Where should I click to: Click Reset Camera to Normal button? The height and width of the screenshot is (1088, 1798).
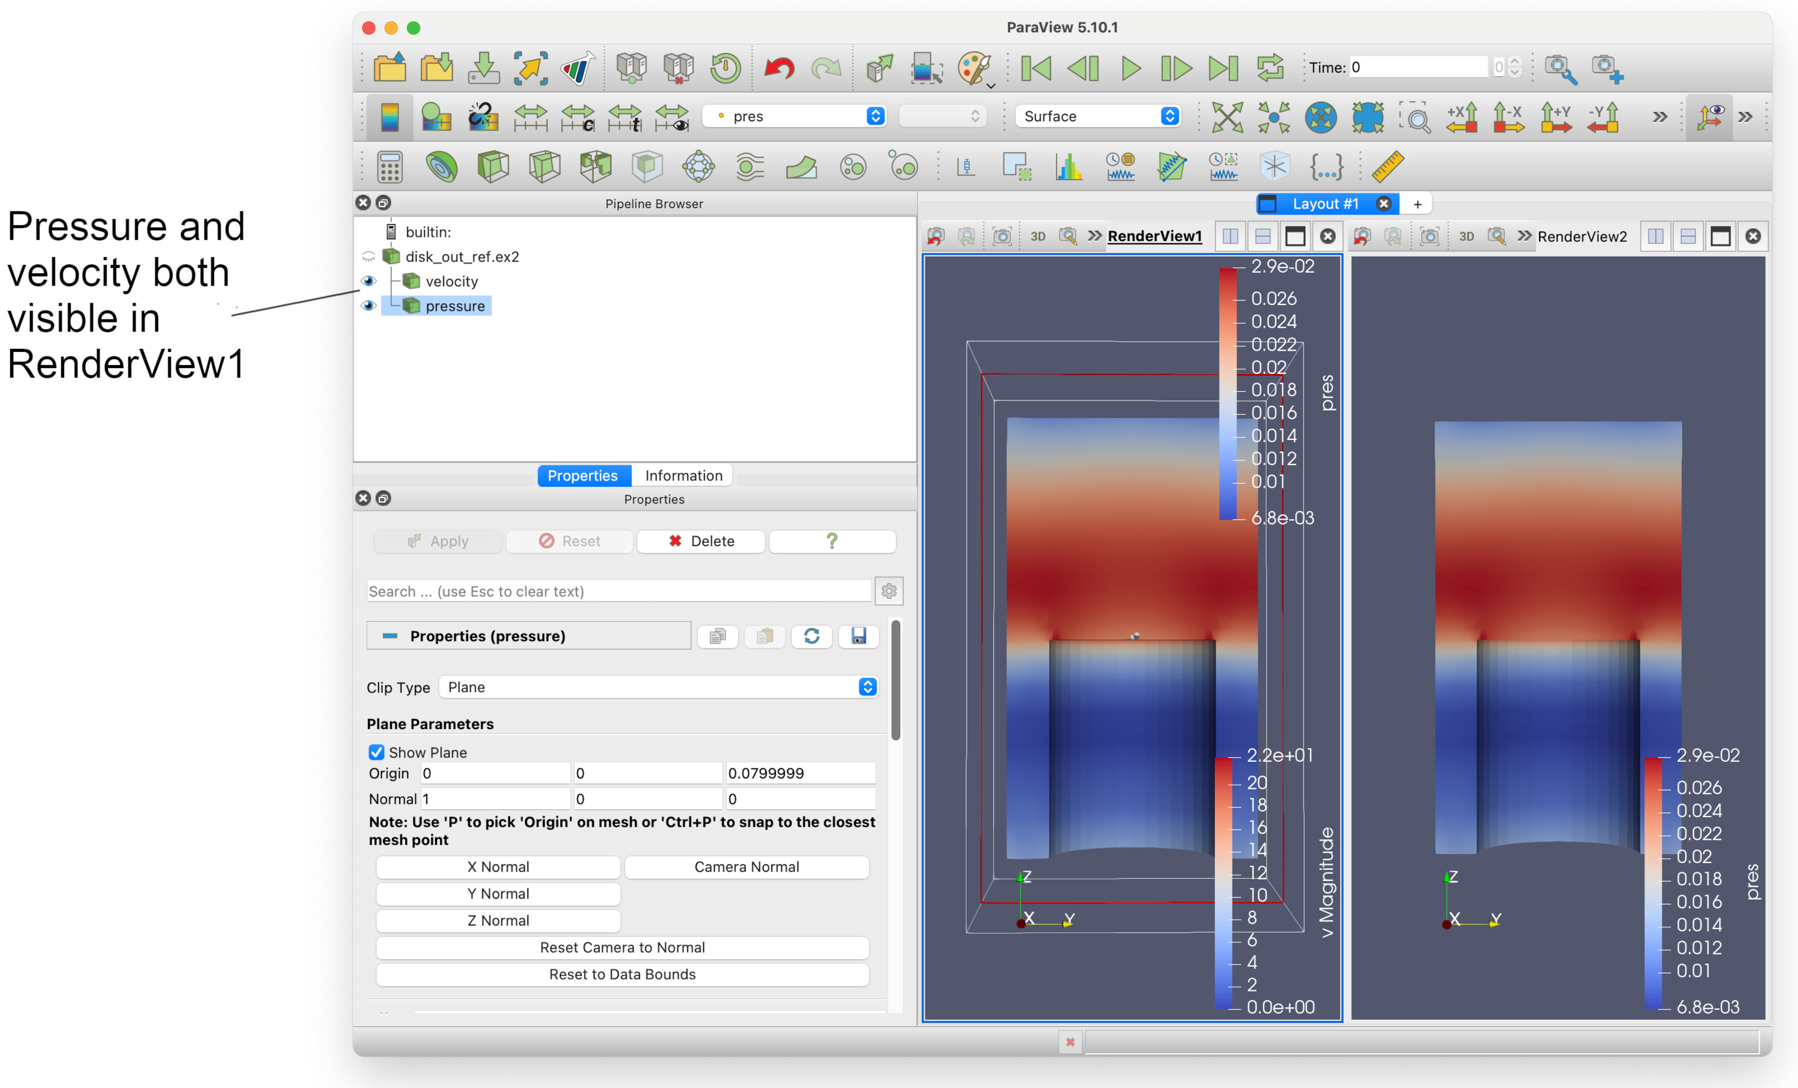623,947
